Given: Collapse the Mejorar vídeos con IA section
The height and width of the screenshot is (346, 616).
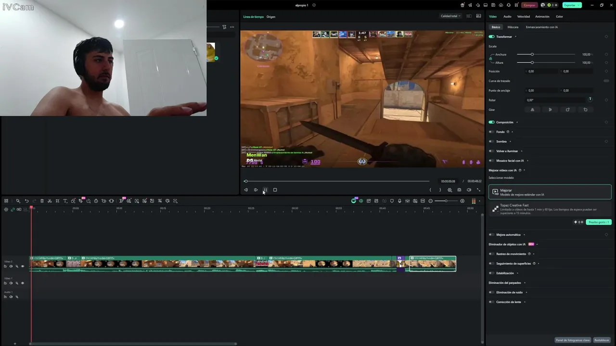Looking at the screenshot, I should 524,170.
